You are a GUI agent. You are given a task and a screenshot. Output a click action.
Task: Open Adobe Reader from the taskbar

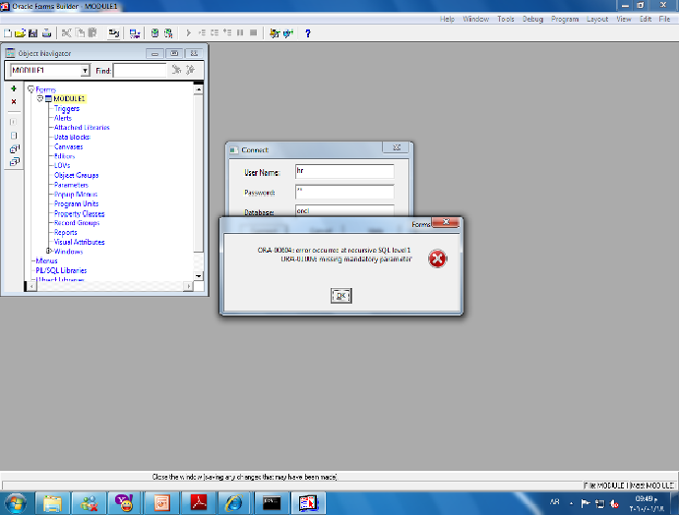(x=196, y=502)
